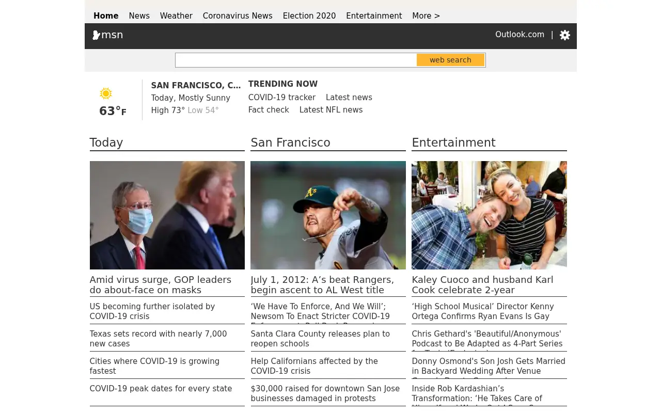Image resolution: width=661 pixels, height=413 pixels.
Task: Focus the web search input field
Action: pos(296,60)
